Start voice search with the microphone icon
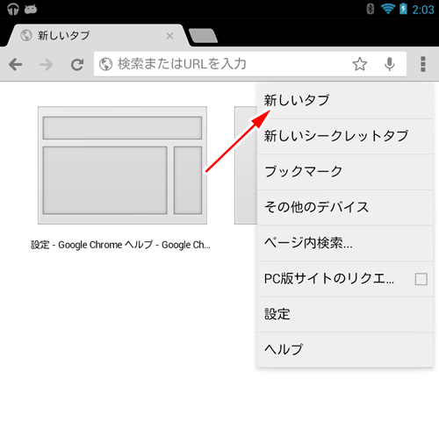 390,64
